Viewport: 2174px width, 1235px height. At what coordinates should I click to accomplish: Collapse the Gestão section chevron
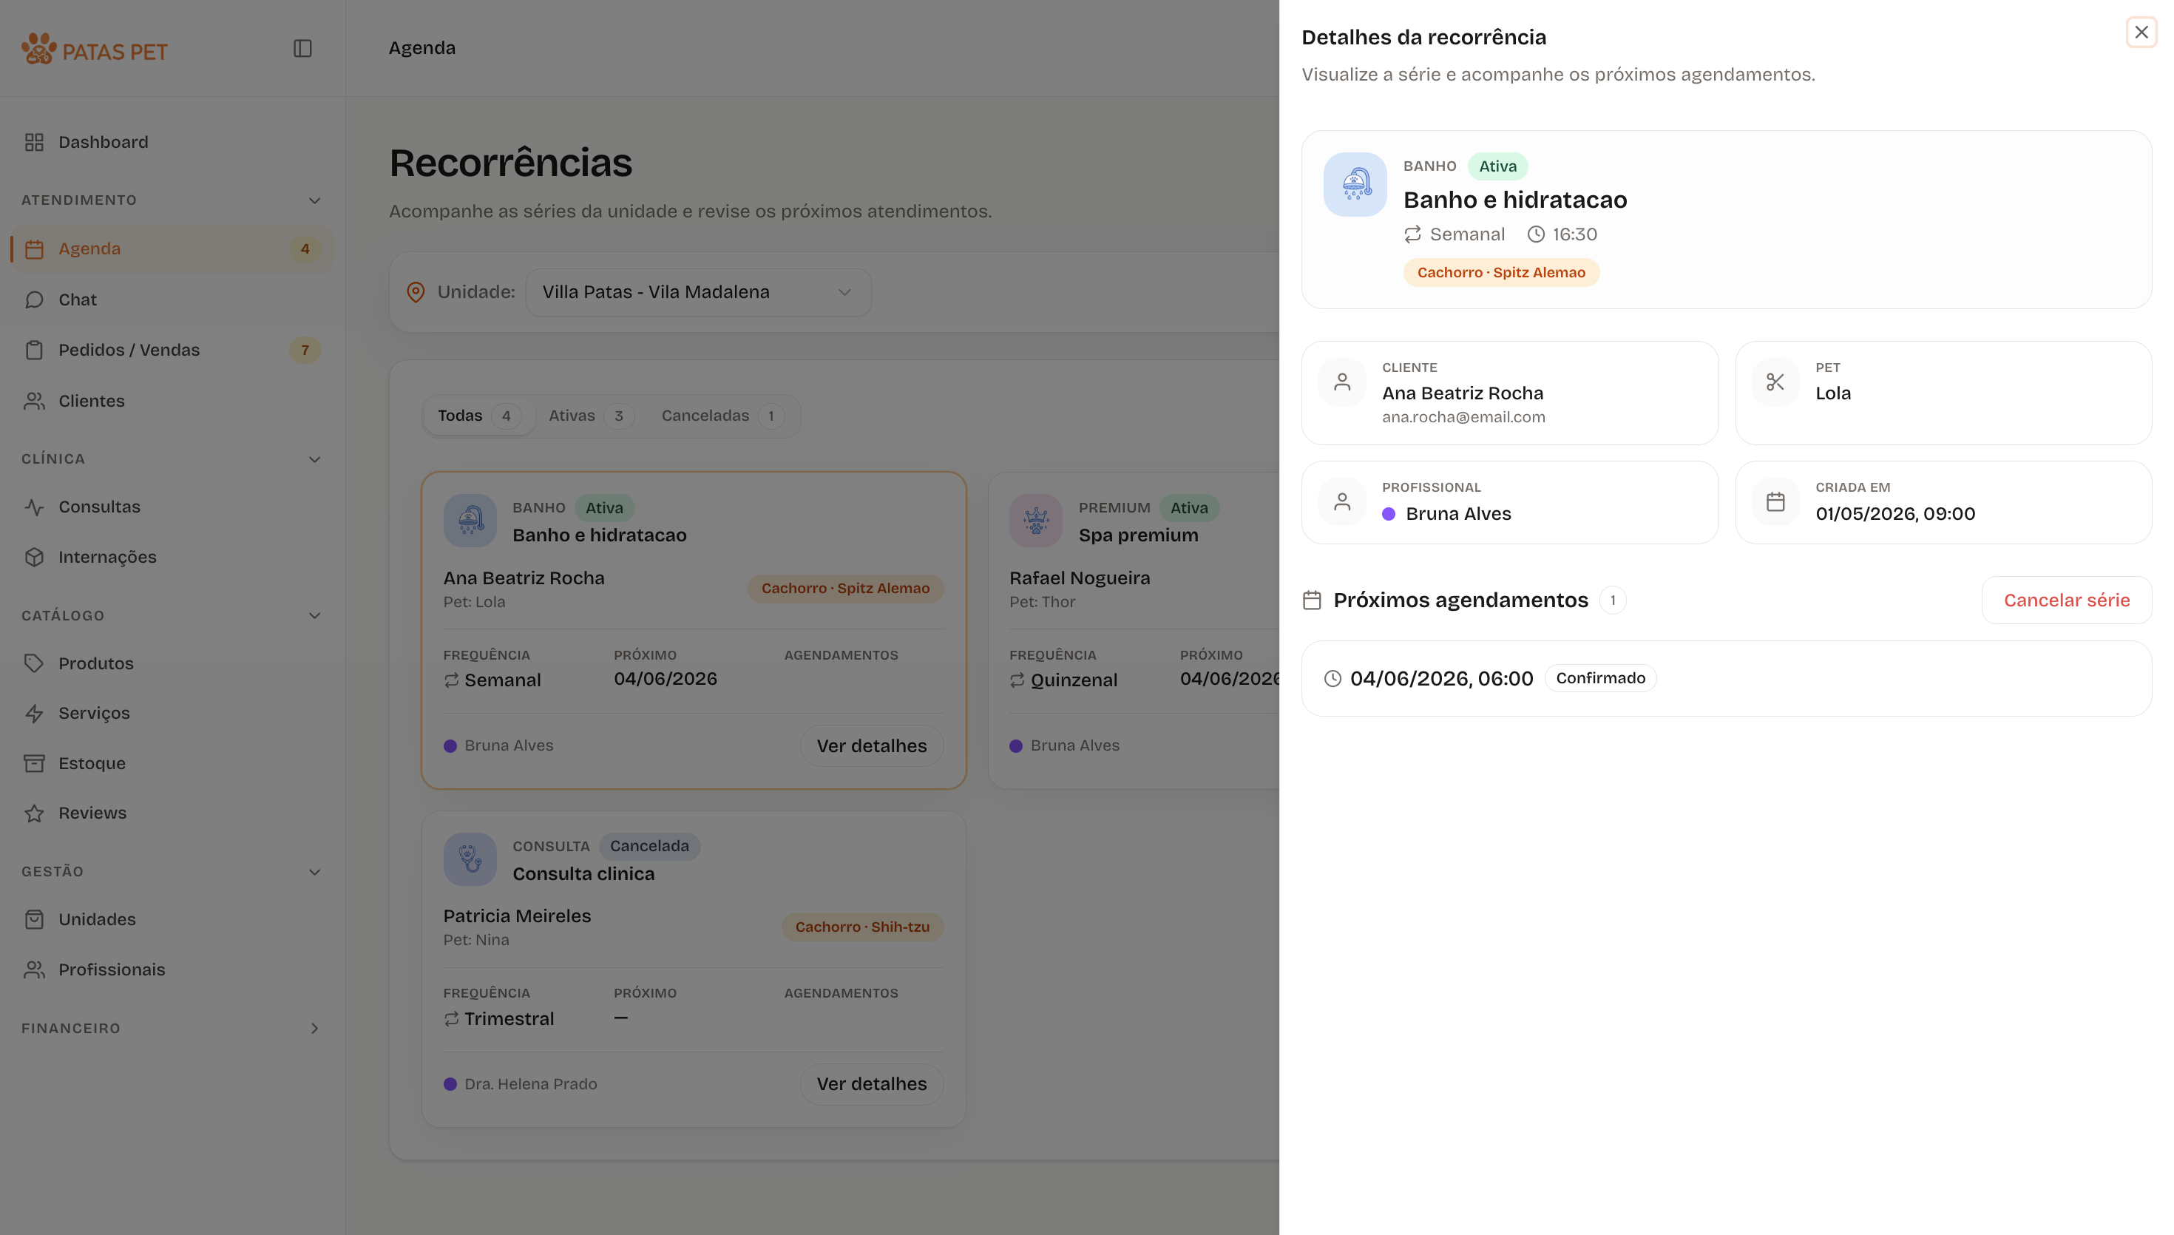pos(314,872)
